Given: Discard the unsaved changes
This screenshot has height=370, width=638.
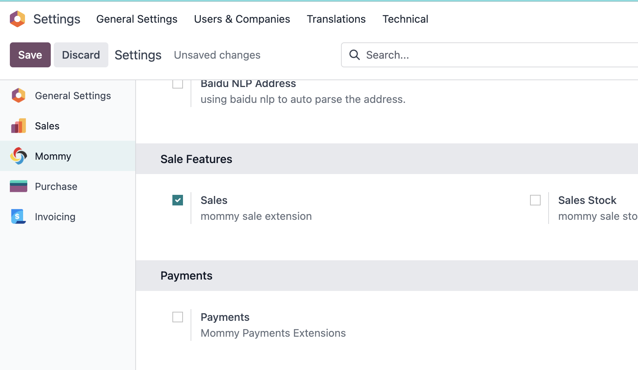Looking at the screenshot, I should point(81,55).
